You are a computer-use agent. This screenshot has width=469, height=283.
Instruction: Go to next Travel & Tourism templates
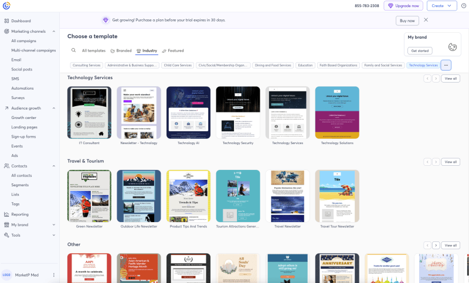click(436, 162)
